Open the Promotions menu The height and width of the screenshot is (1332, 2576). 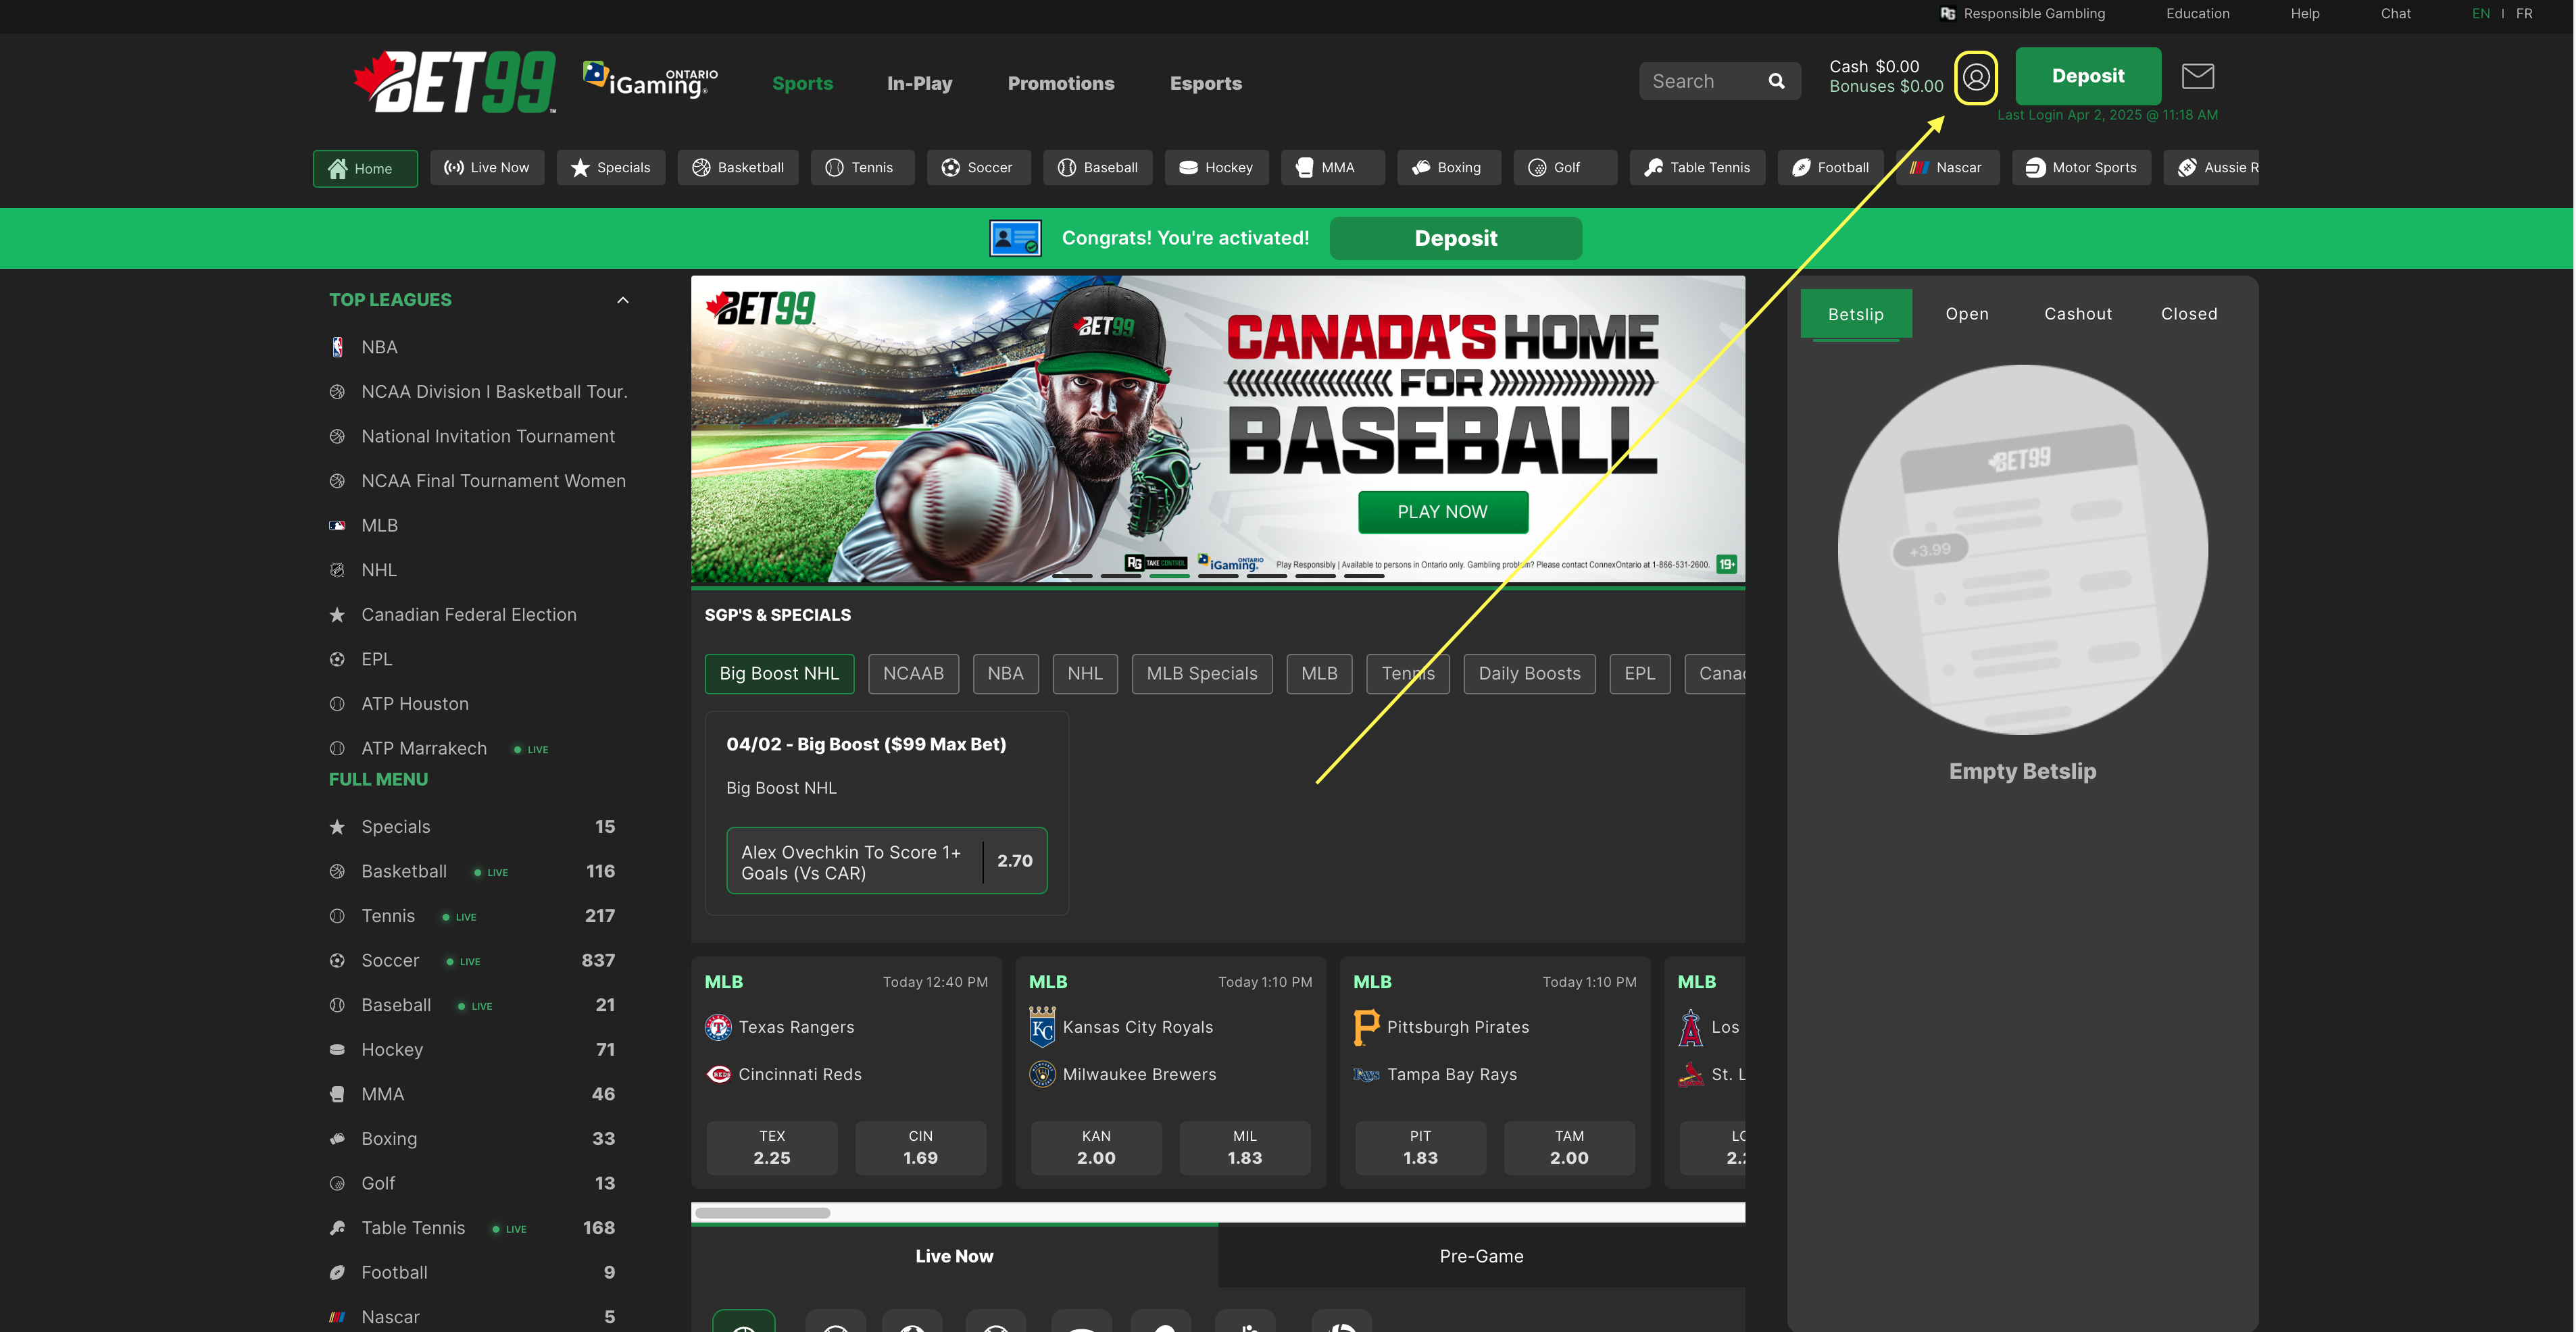1060,83
